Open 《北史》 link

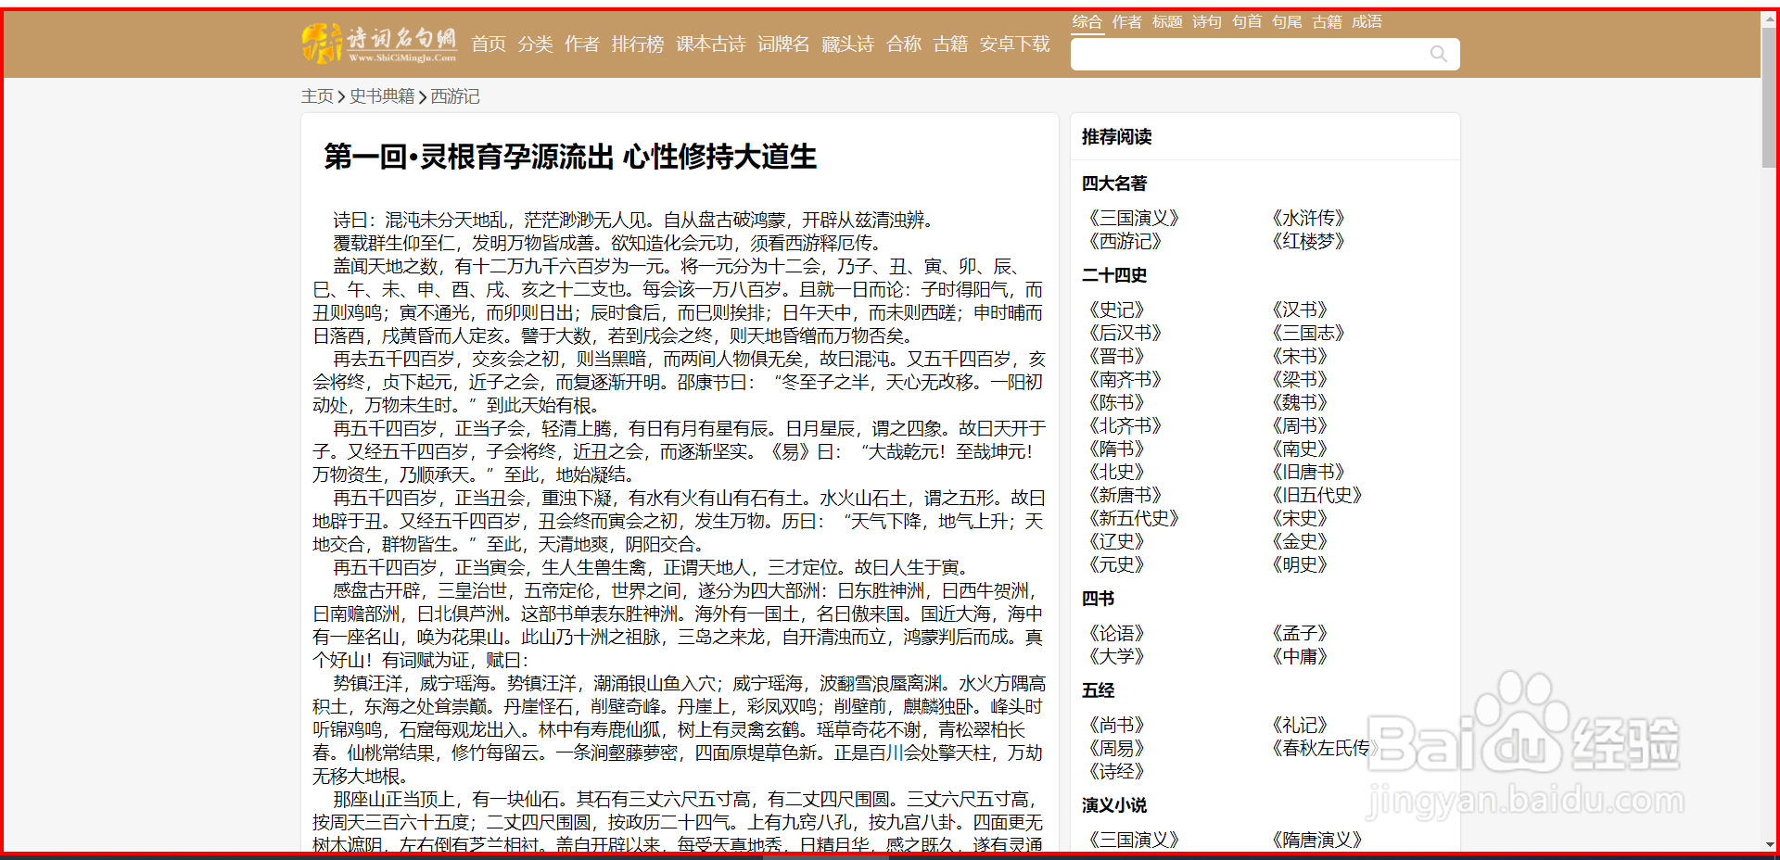click(1117, 472)
